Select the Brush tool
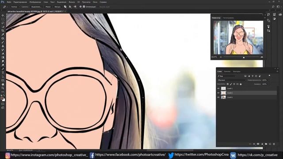Viewport: 283px width, 159px height. pos(3,42)
